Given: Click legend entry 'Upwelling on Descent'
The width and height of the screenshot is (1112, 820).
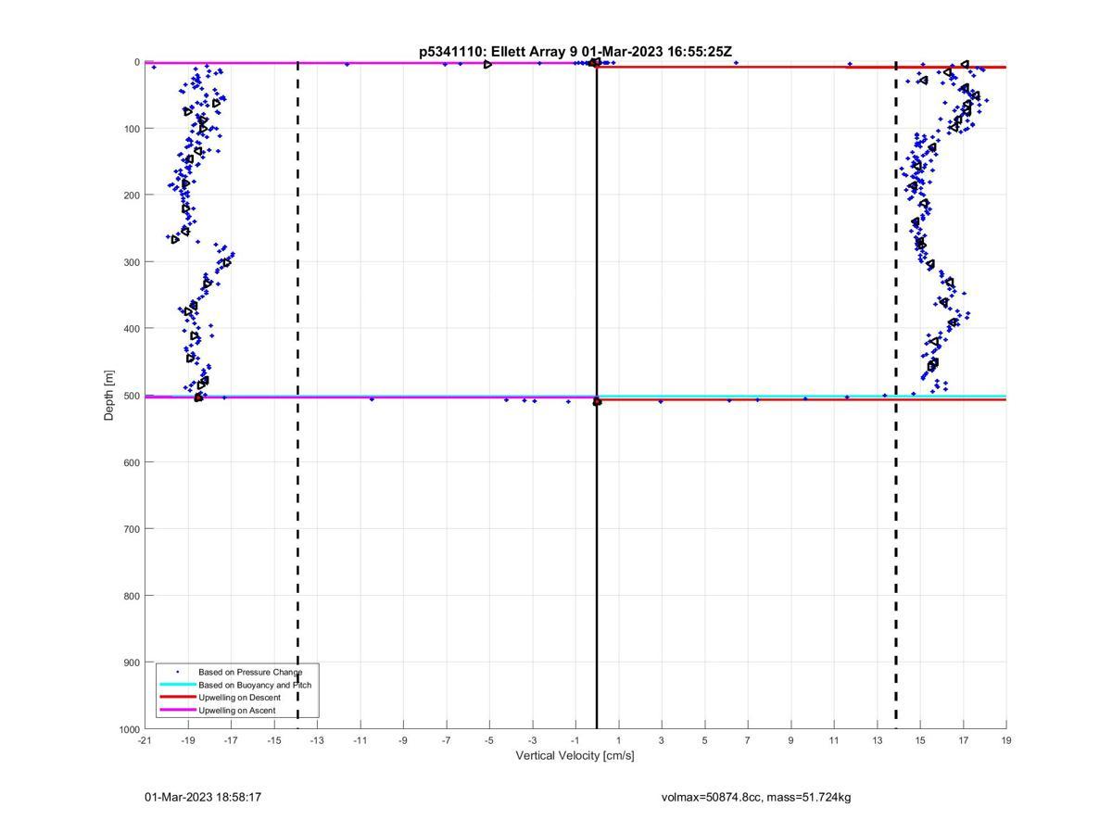Looking at the screenshot, I should pyautogui.click(x=239, y=698).
